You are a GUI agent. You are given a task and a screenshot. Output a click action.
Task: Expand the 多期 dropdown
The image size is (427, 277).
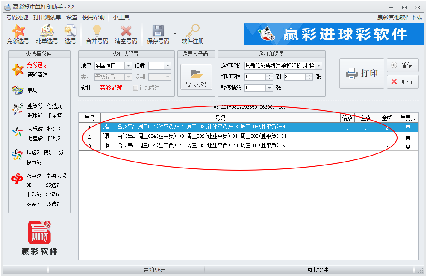coord(168,77)
